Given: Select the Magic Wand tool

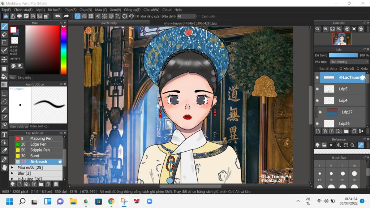Looking at the screenshot, I should point(4,109).
